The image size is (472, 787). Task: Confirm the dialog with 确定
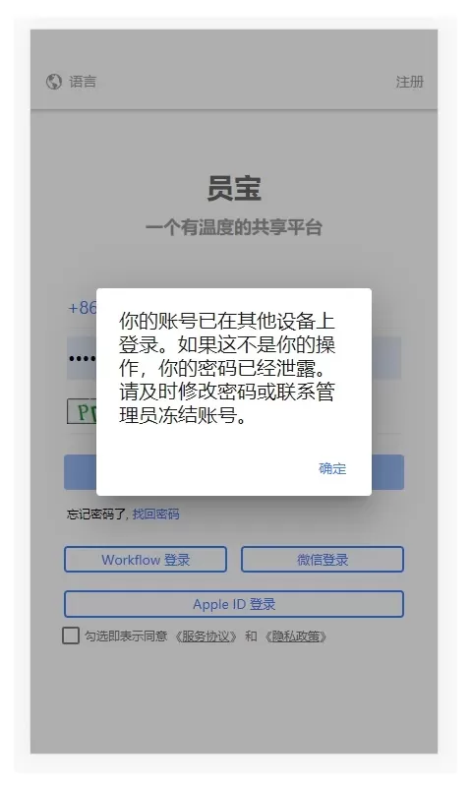click(332, 468)
